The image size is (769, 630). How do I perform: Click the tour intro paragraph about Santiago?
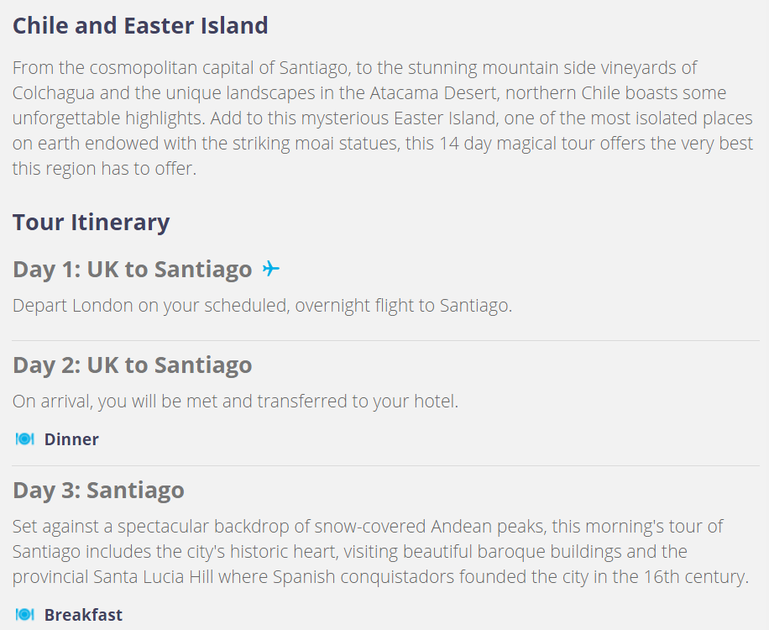(x=383, y=118)
